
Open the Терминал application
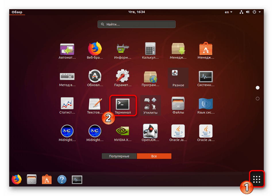point(123,105)
